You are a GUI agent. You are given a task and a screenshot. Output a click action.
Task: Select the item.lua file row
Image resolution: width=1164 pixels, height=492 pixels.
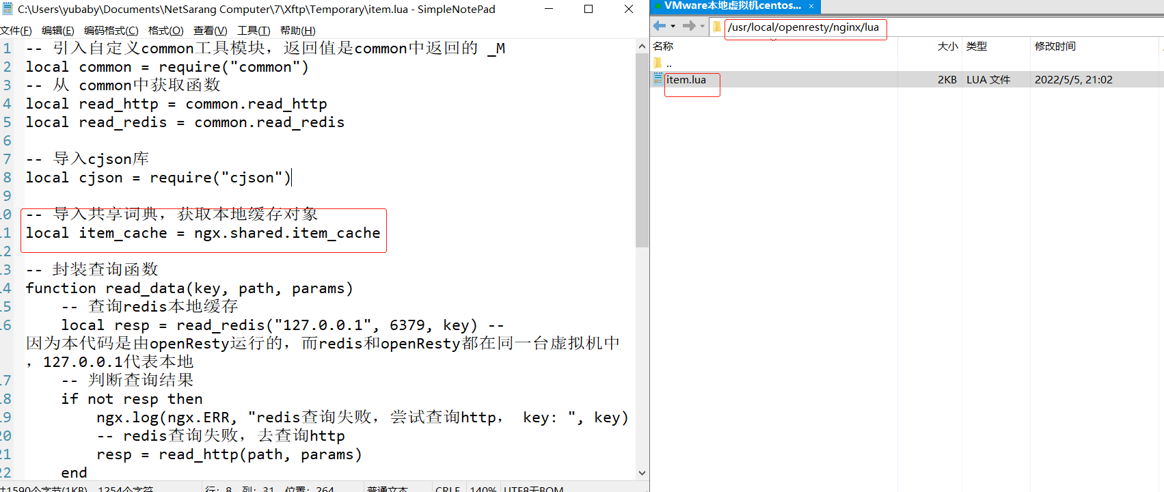[x=907, y=79]
